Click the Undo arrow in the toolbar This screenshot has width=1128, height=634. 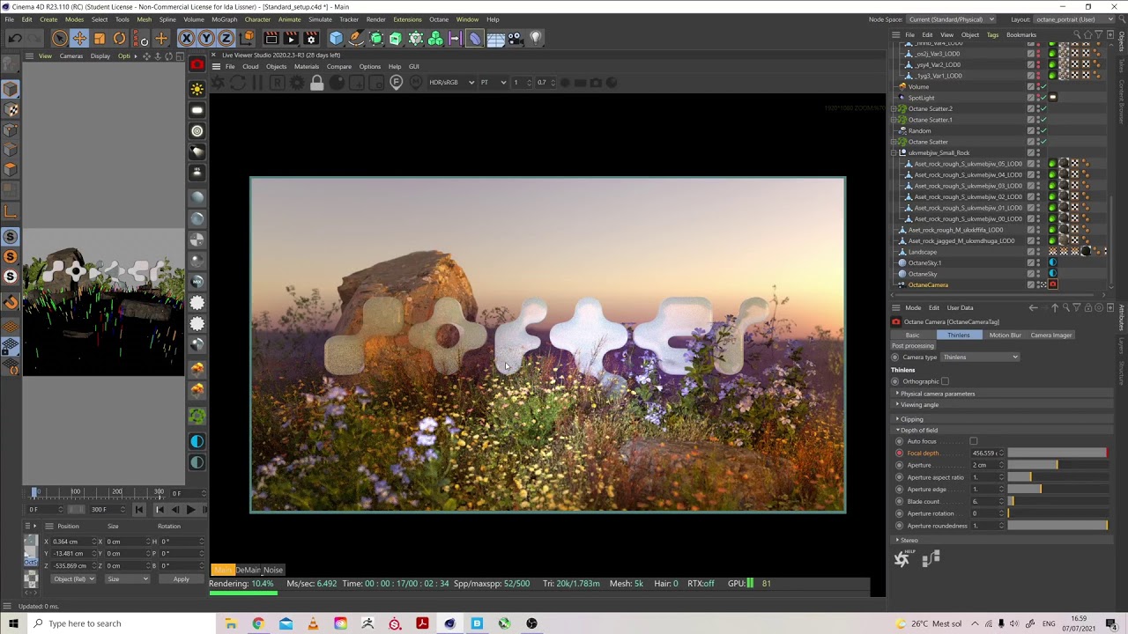pyautogui.click(x=15, y=38)
